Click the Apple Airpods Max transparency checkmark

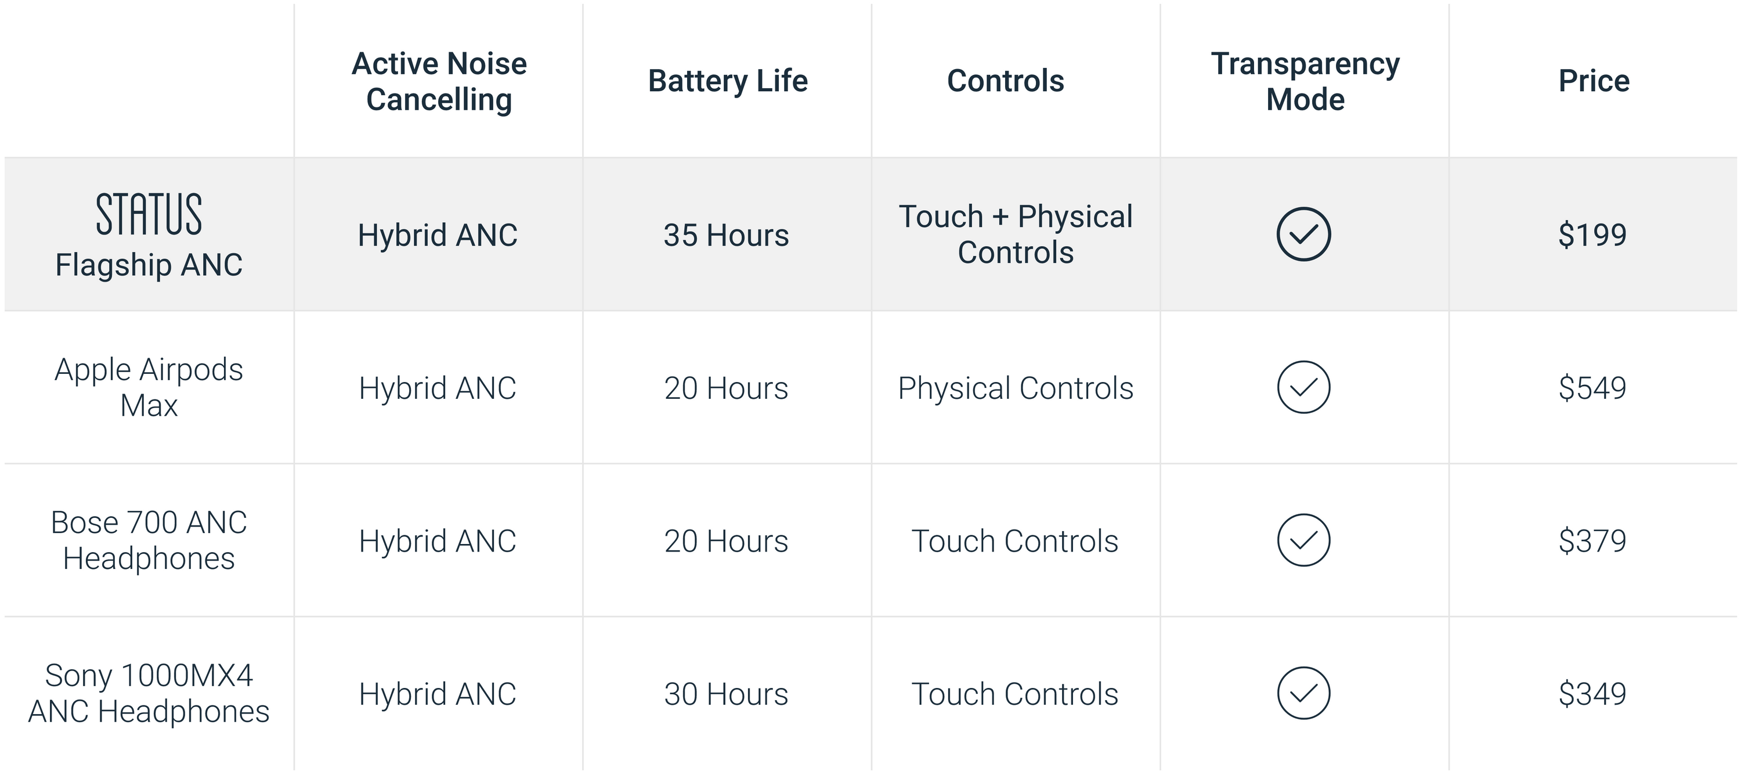pos(1303,387)
